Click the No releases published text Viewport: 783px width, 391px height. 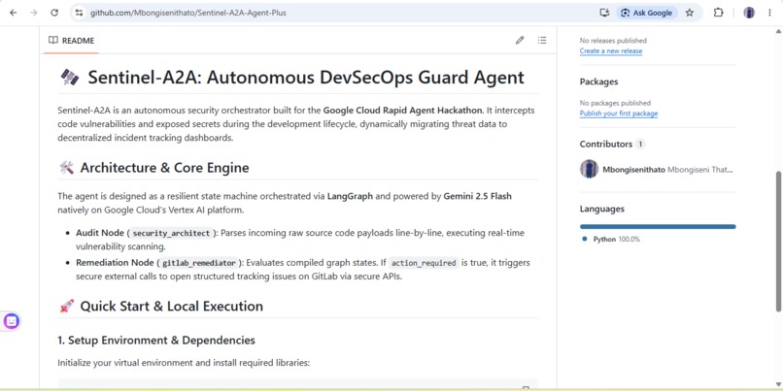tap(613, 41)
